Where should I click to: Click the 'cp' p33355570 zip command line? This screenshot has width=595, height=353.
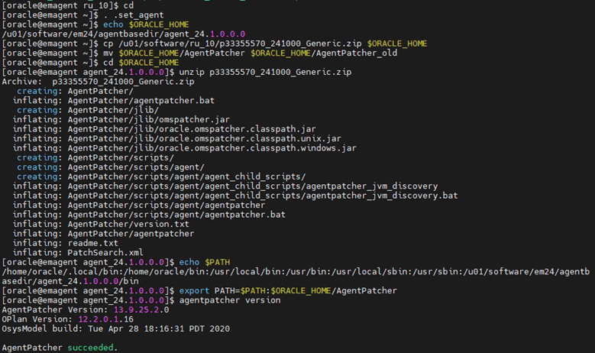tap(215, 44)
